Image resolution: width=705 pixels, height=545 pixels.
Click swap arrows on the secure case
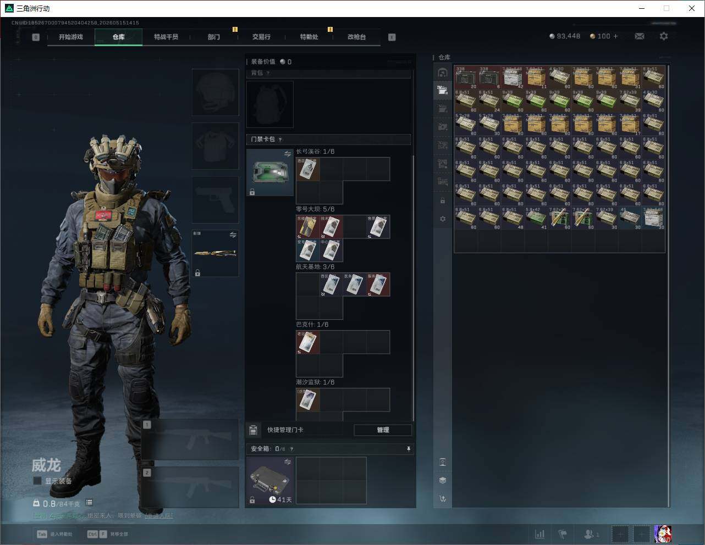(287, 463)
